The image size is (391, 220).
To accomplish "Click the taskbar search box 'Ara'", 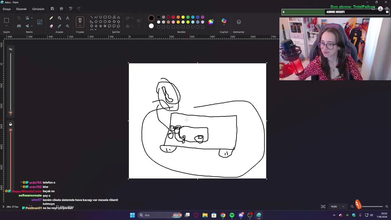I will [x=160, y=215].
